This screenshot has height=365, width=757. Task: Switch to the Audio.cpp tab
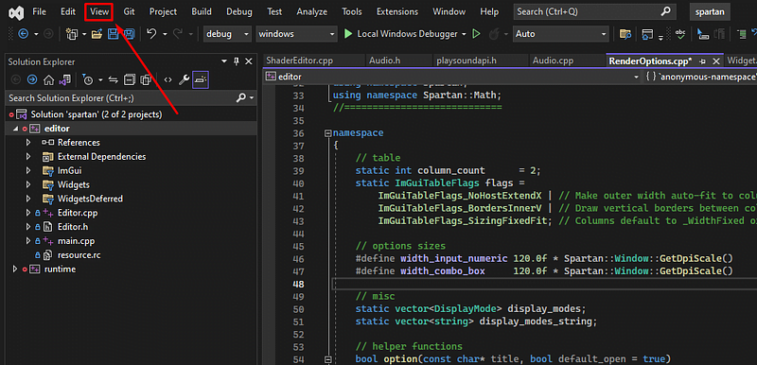(553, 61)
